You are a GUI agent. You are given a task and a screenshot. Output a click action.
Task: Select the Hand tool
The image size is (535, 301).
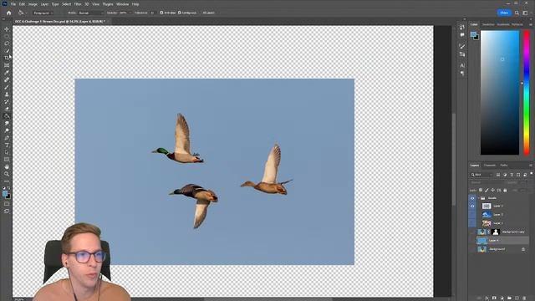coord(7,167)
